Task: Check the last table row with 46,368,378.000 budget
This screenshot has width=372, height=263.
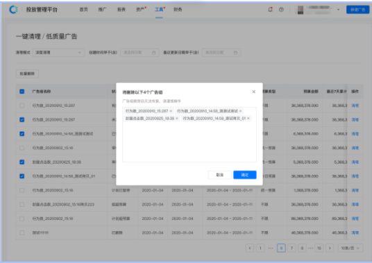Action: click(x=22, y=232)
